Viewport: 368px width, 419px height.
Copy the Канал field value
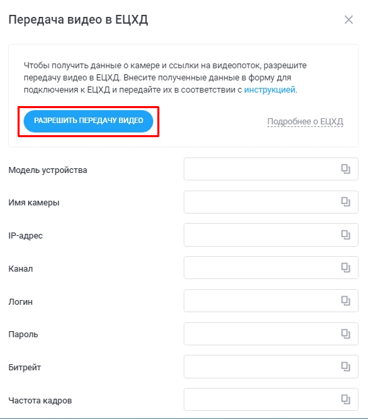[346, 268]
